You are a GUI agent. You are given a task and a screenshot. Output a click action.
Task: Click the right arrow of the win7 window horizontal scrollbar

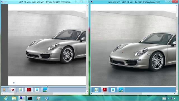(x=85, y=93)
